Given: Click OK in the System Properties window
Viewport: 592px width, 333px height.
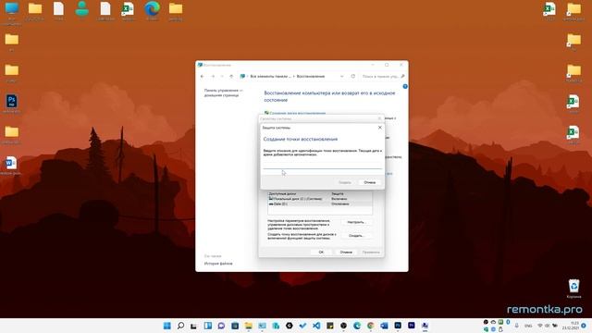Looking at the screenshot, I should [x=321, y=252].
